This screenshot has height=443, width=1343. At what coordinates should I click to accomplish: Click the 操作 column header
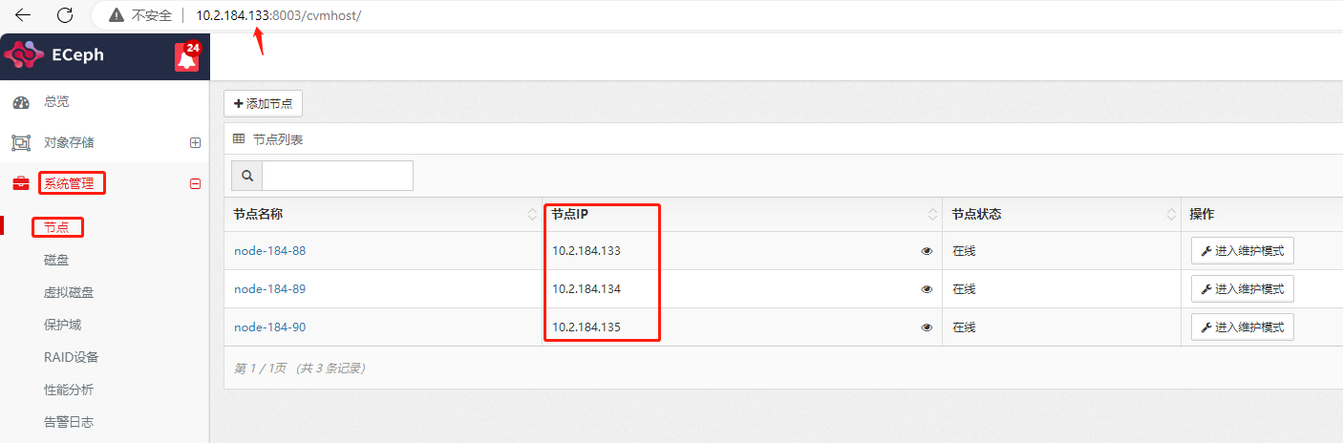[x=1202, y=215]
